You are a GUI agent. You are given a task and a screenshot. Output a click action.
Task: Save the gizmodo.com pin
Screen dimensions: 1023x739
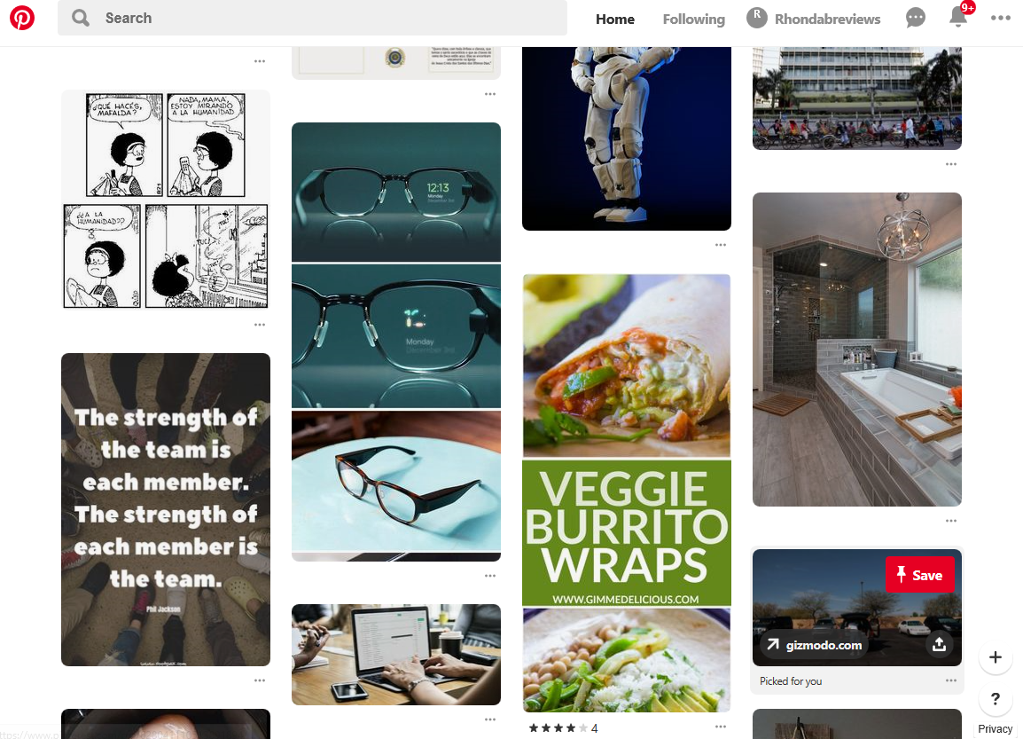coord(920,575)
